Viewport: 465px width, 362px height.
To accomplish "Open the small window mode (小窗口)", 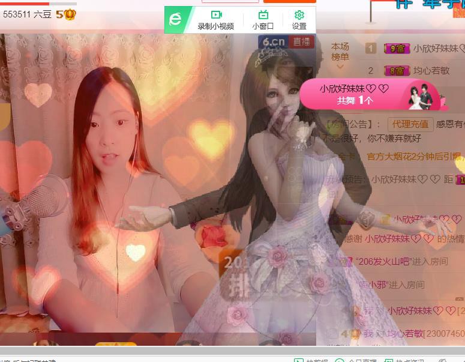I will [263, 20].
